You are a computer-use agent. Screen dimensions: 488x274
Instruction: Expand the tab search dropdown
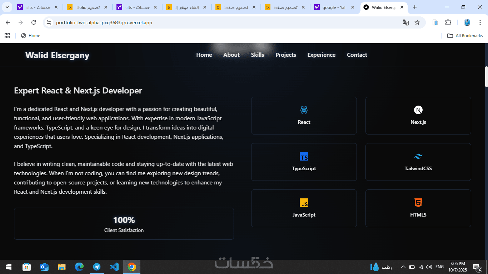point(7,7)
